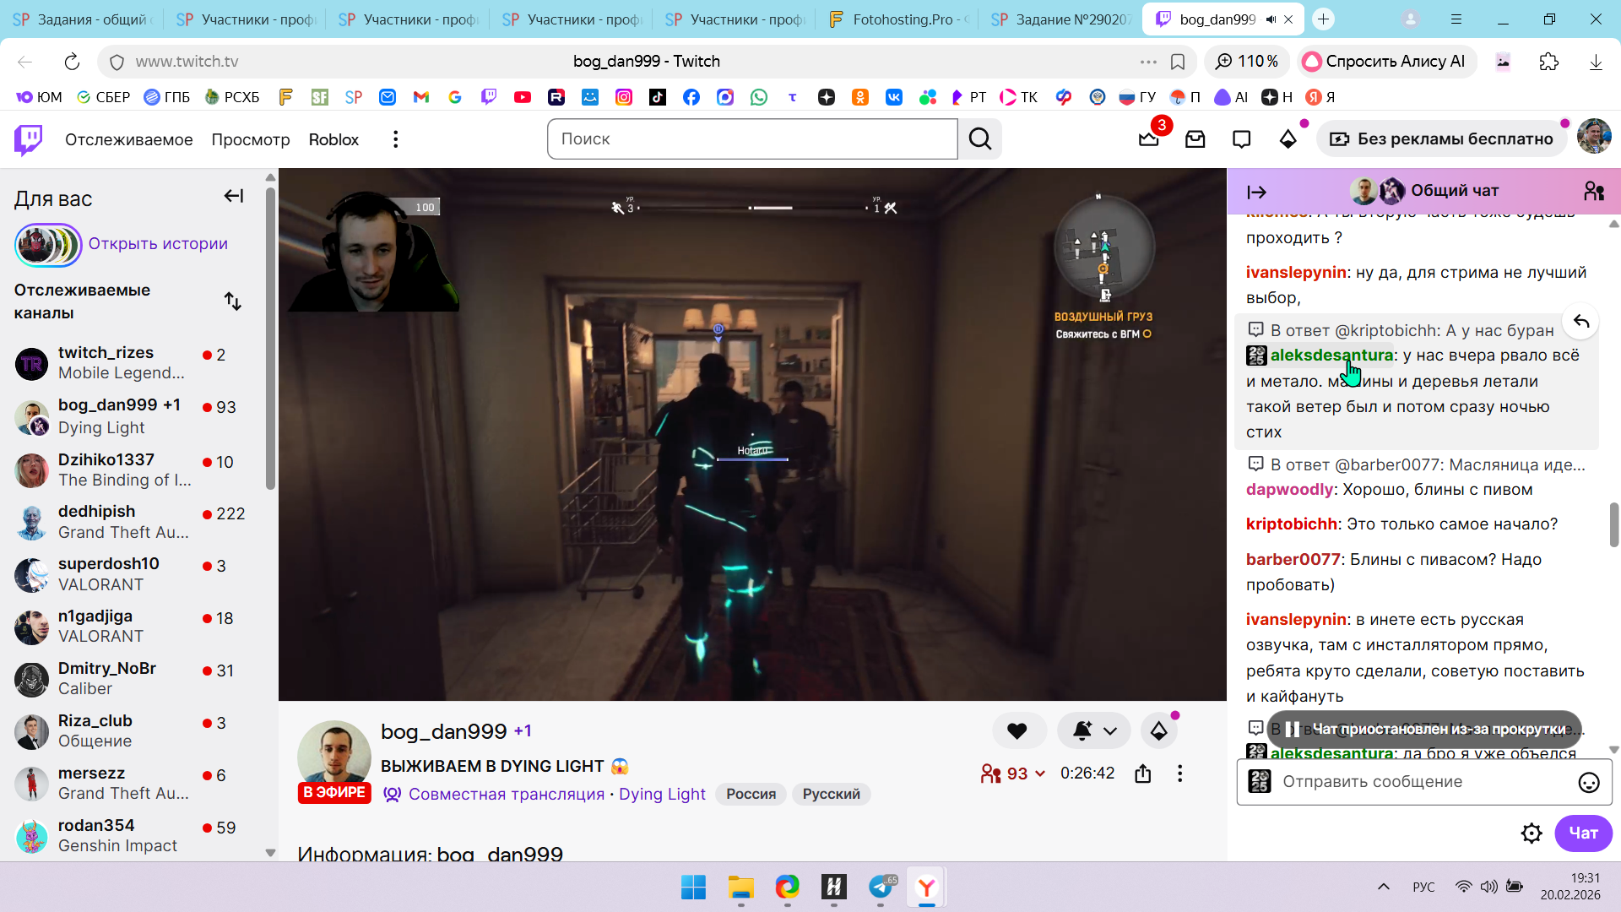Image resolution: width=1621 pixels, height=912 pixels.
Task: Click the Twitch home logo
Action: coord(29,139)
